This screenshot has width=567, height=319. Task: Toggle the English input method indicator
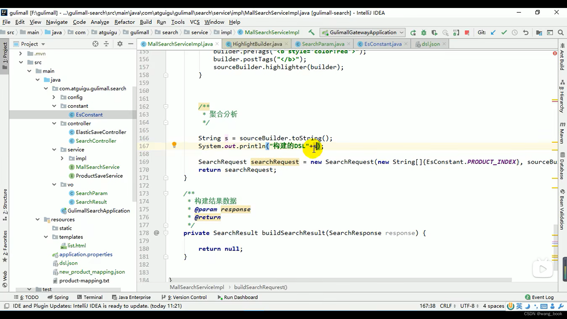[519, 306]
